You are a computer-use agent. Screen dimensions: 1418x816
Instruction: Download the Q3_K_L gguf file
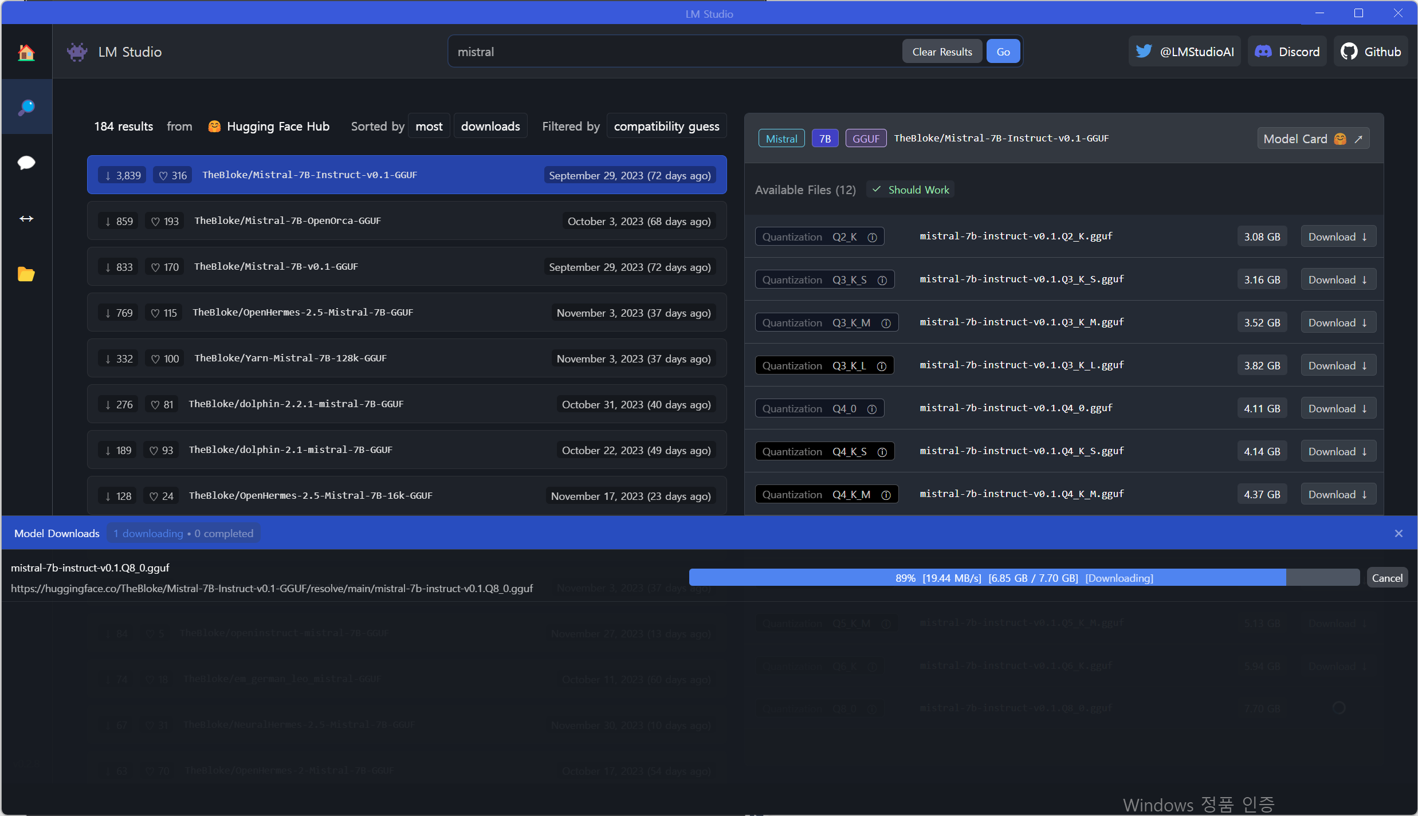point(1338,365)
